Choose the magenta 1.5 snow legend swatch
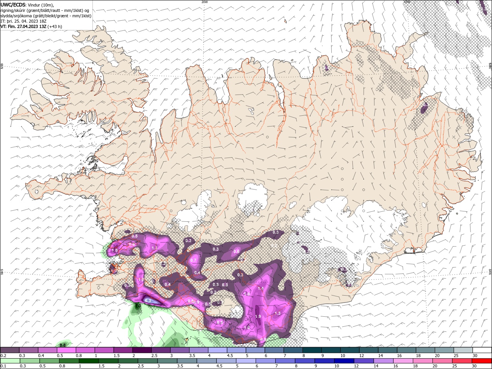This screenshot has width=492, height=369. (123, 350)
